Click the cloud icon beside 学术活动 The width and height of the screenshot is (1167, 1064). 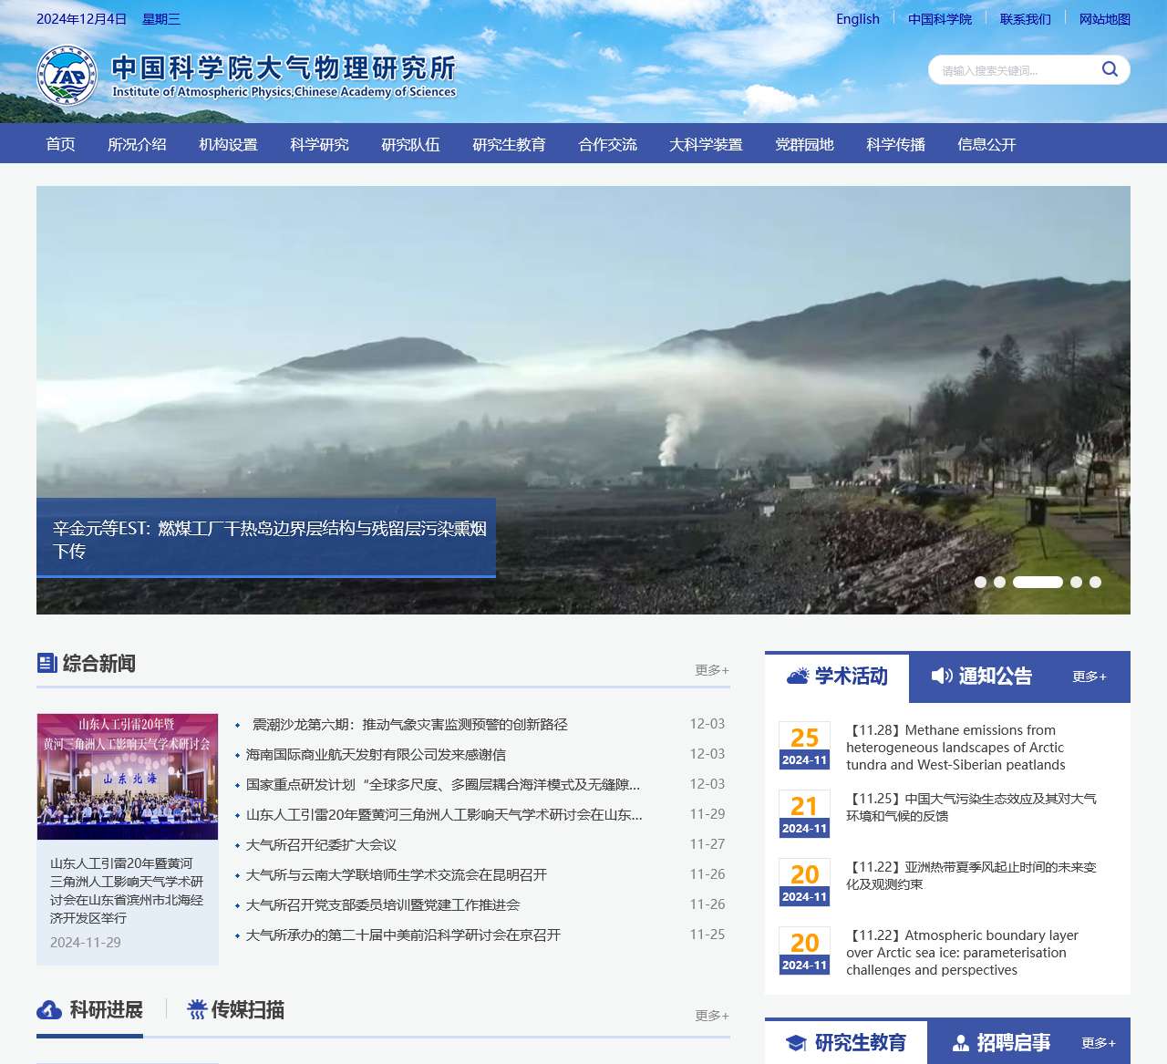(798, 676)
